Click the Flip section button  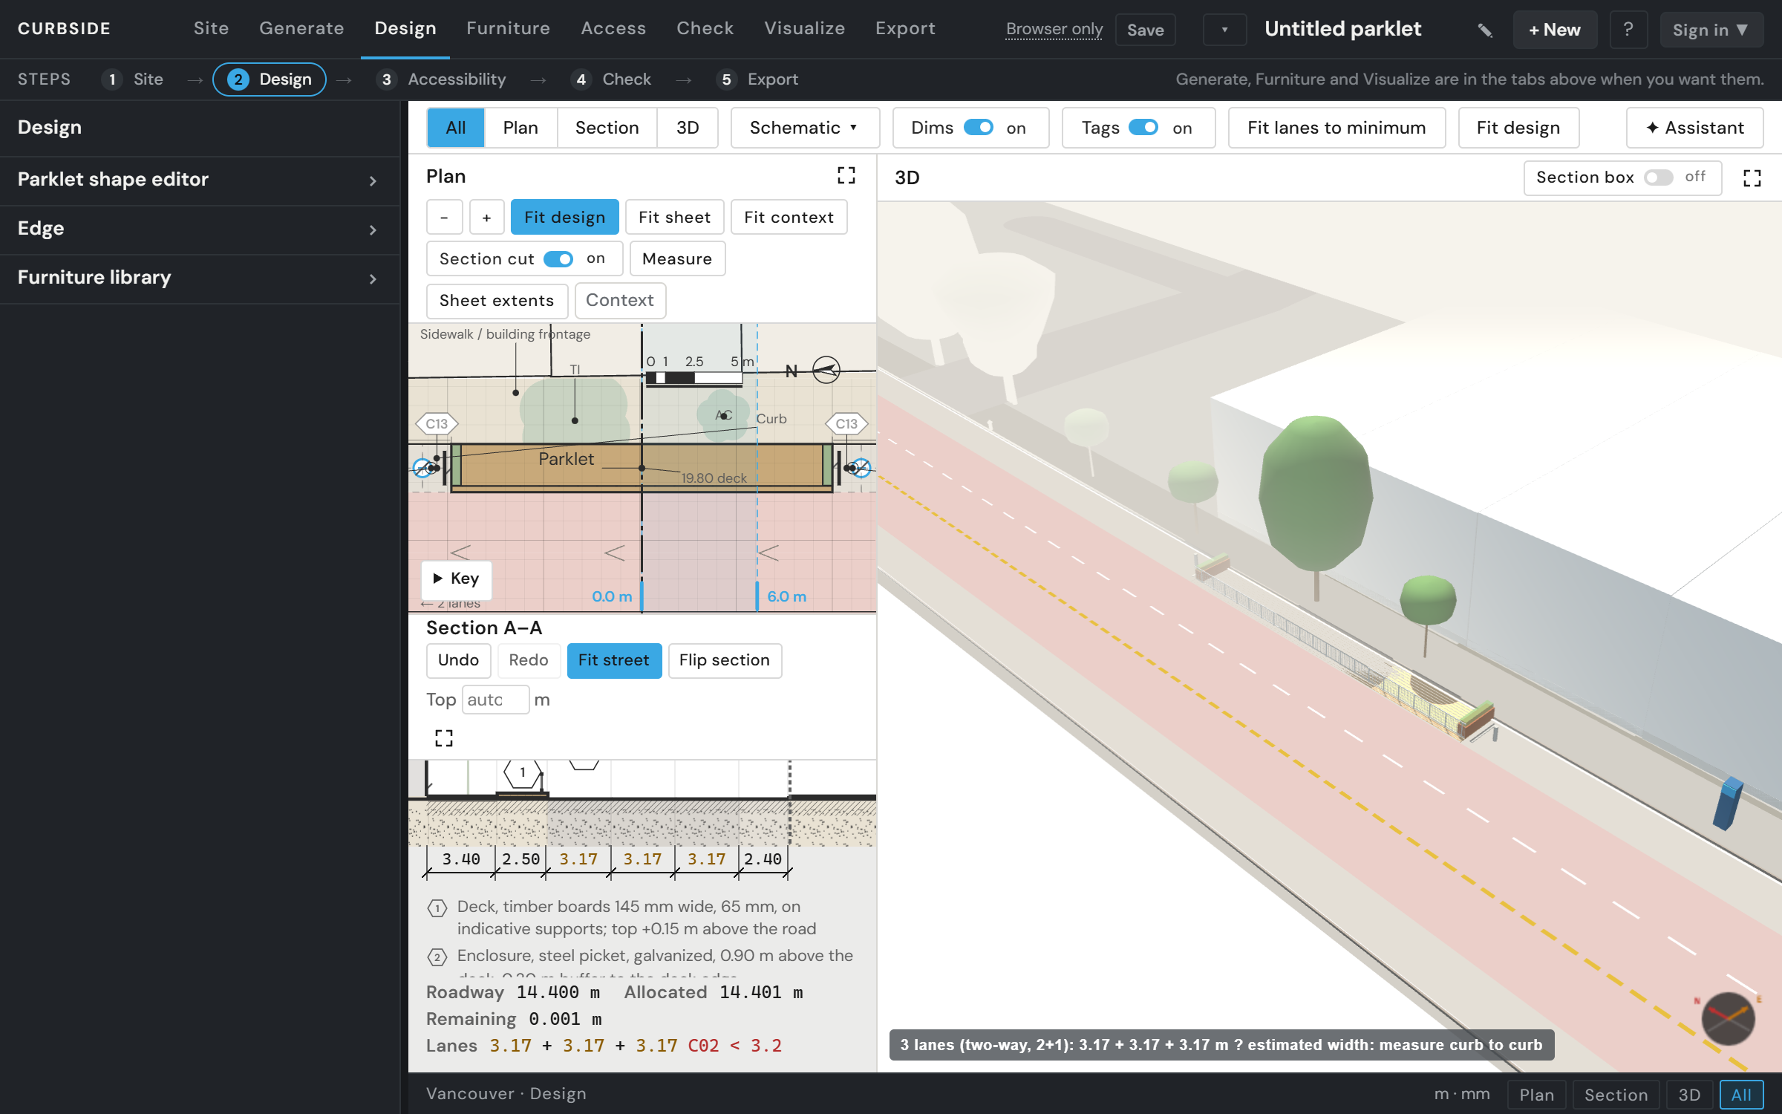(725, 660)
